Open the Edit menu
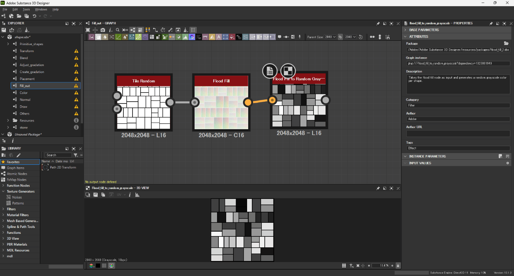514x276 pixels. [x=15, y=9]
